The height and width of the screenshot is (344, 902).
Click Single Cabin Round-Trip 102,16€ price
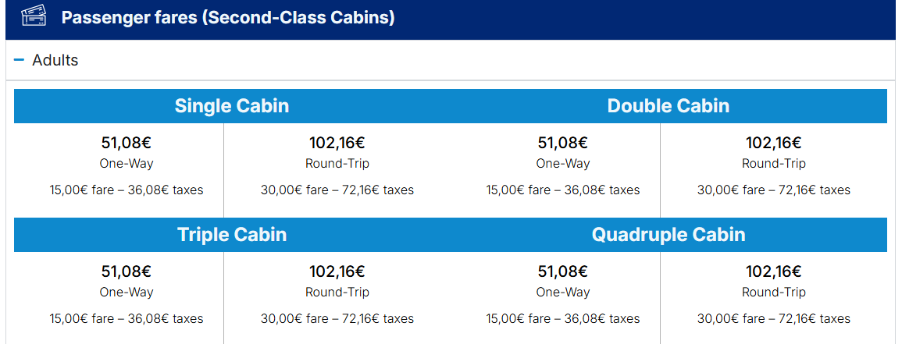pos(337,143)
